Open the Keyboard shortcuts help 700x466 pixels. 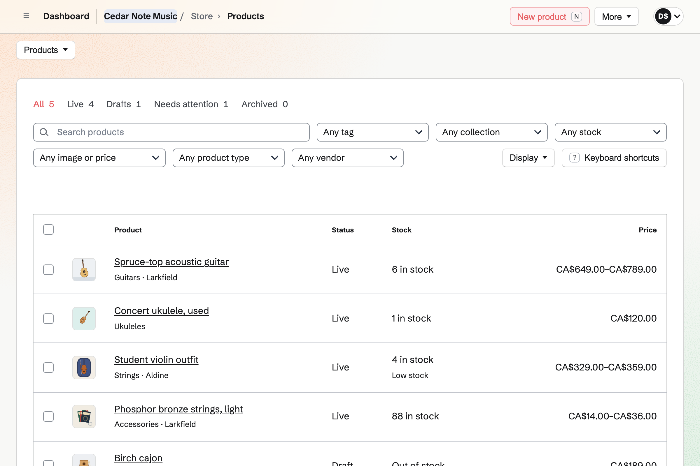point(614,158)
